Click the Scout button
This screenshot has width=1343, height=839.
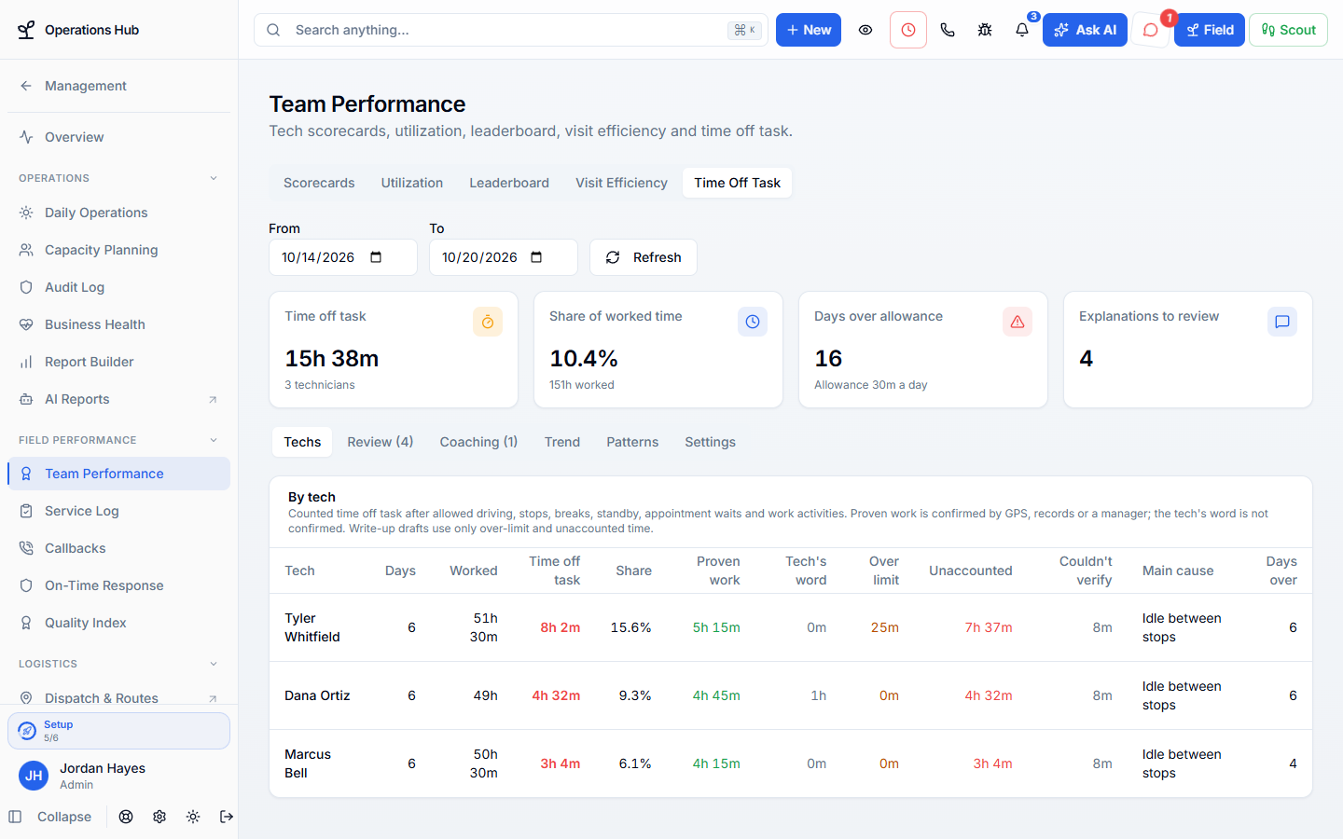(x=1288, y=30)
